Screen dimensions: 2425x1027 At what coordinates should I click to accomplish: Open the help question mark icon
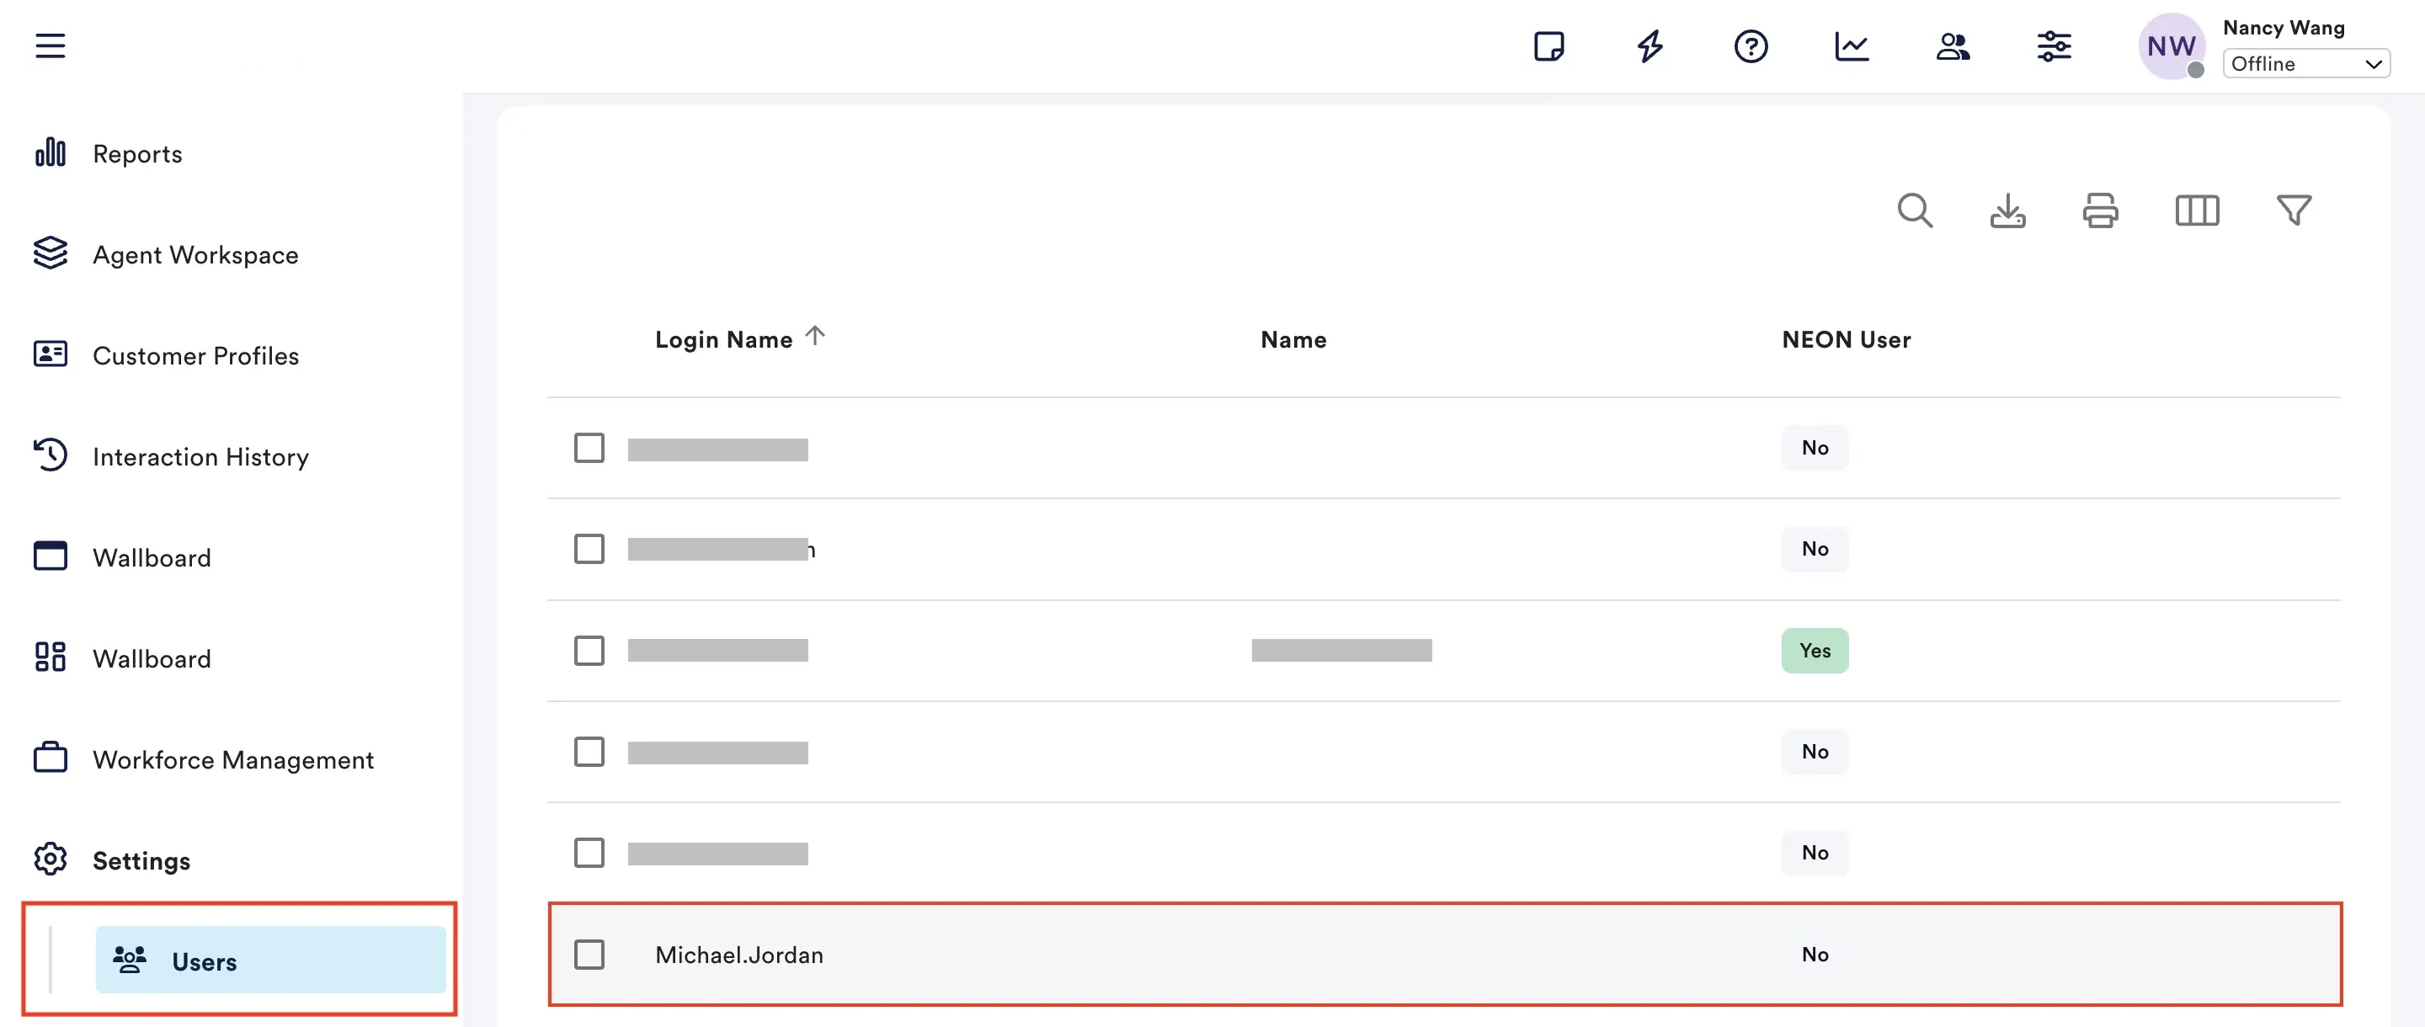pyautogui.click(x=1750, y=45)
